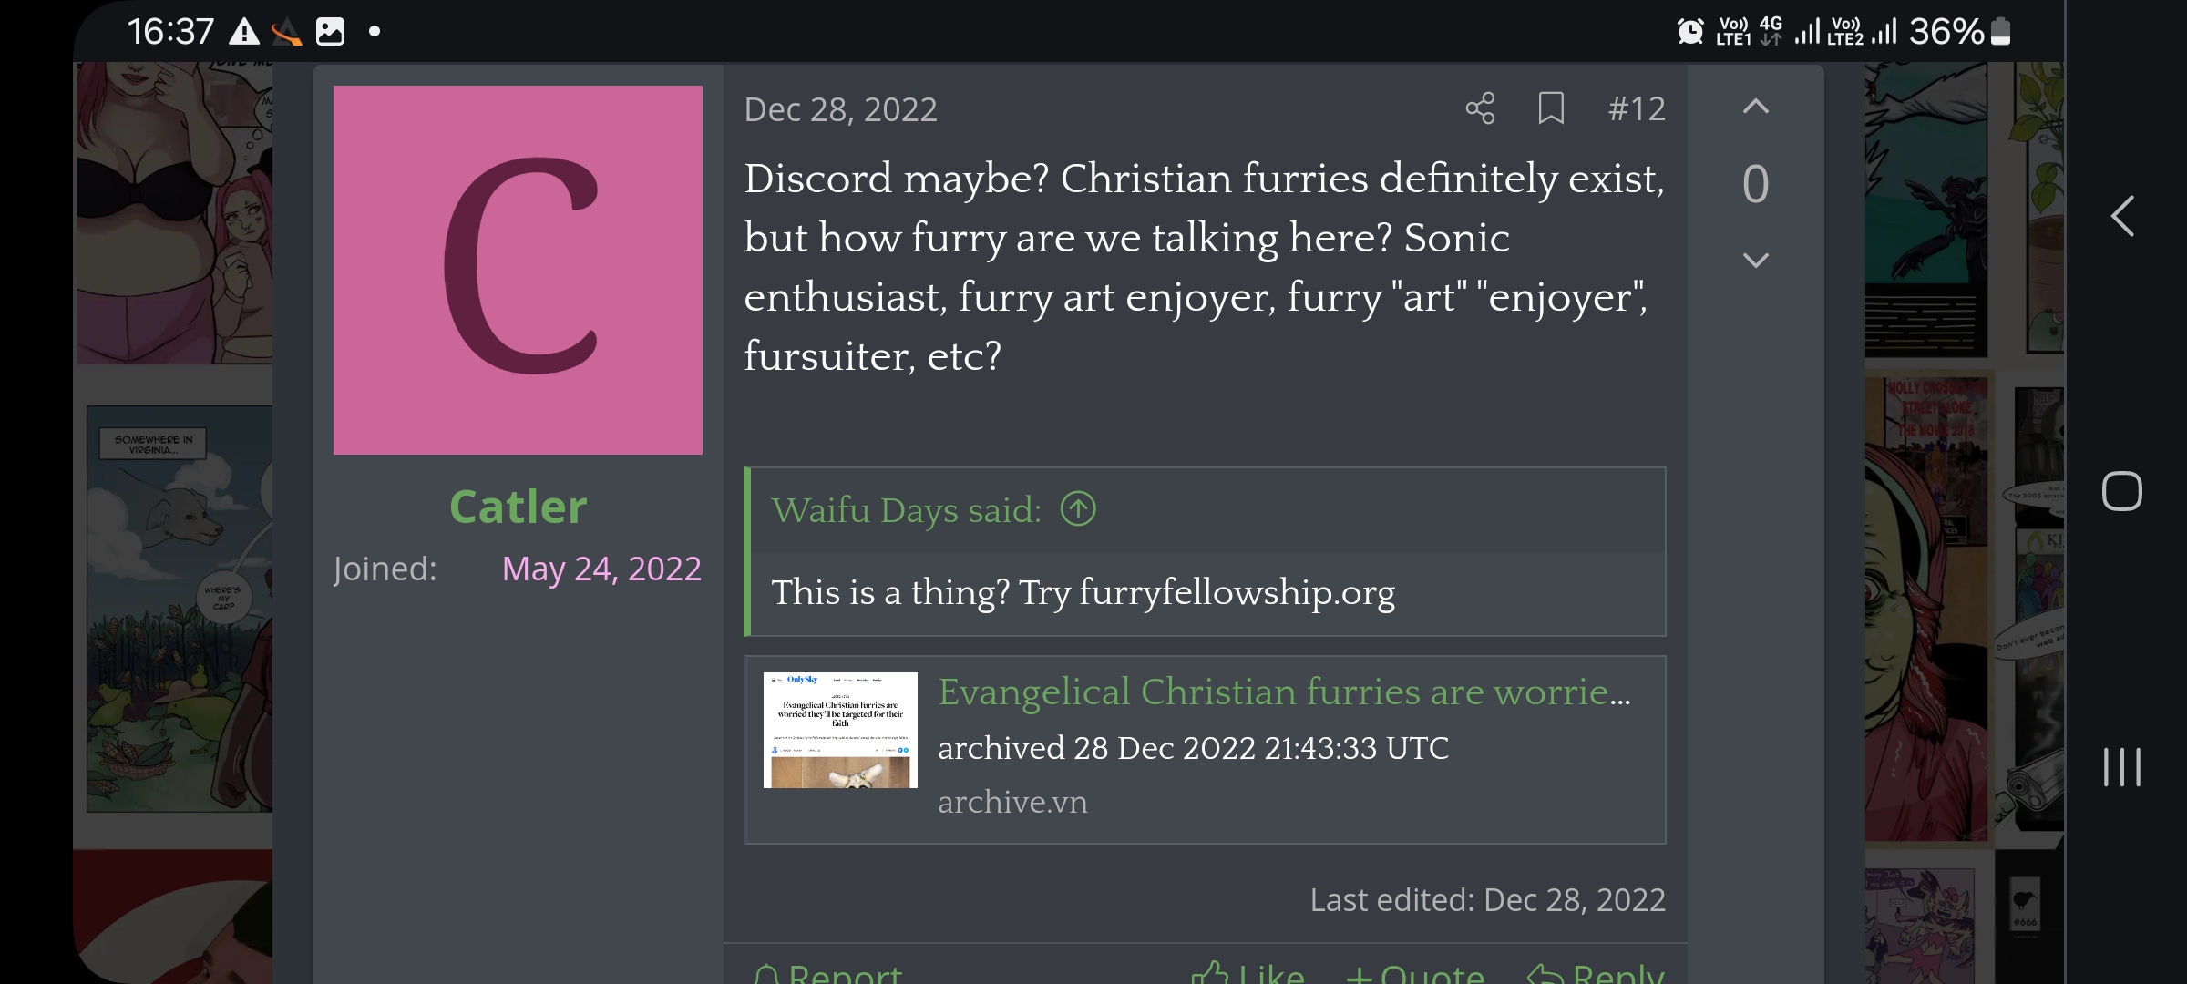Report this post
This screenshot has width=2187, height=984.
click(x=828, y=973)
